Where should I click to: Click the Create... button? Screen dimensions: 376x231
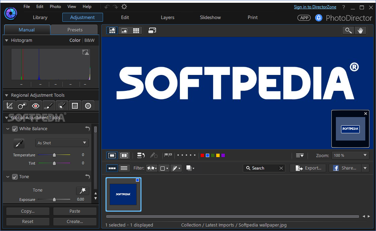pyautogui.click(x=75, y=222)
